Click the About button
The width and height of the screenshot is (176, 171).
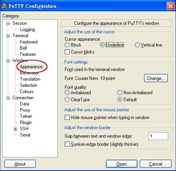click(20, 164)
